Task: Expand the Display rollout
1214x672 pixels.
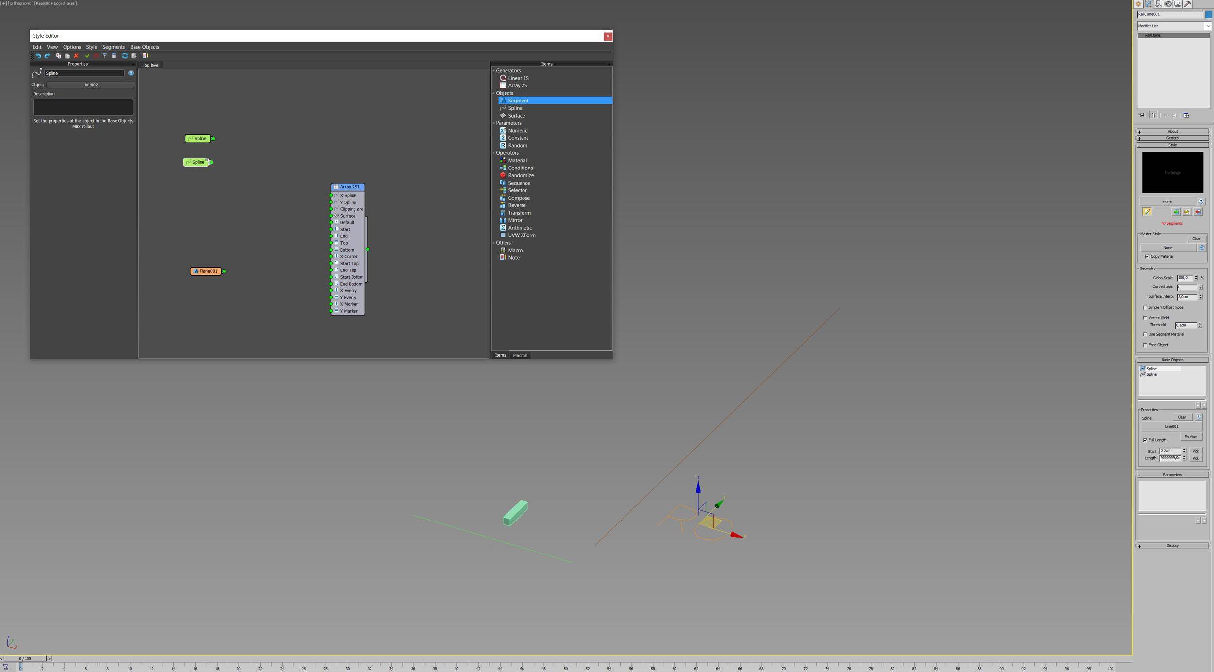Action: pos(1172,546)
